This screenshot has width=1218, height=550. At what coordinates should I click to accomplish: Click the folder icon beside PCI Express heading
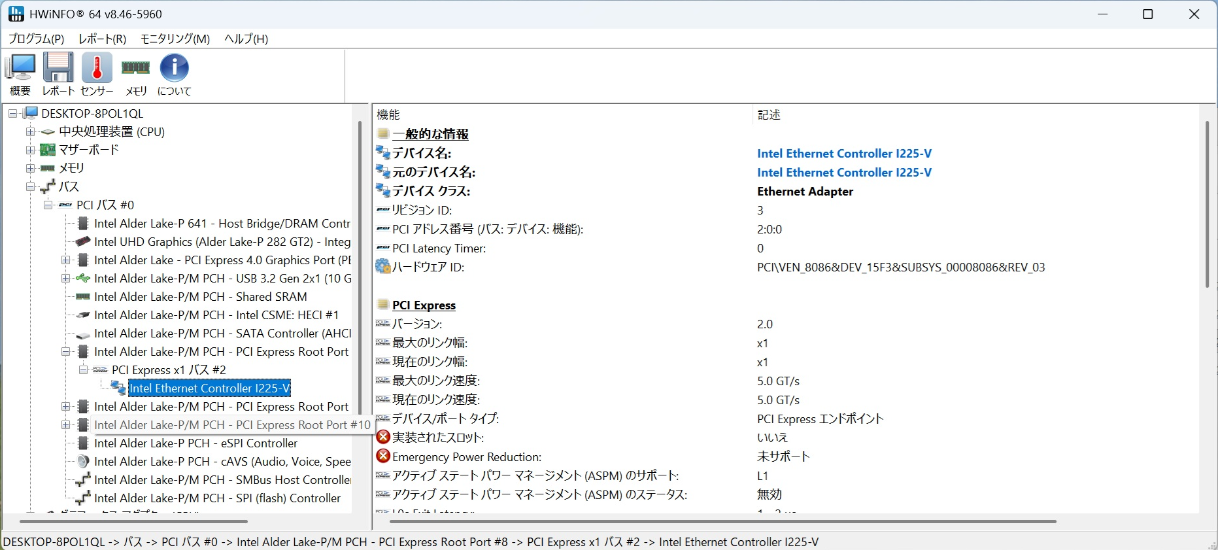coord(383,305)
